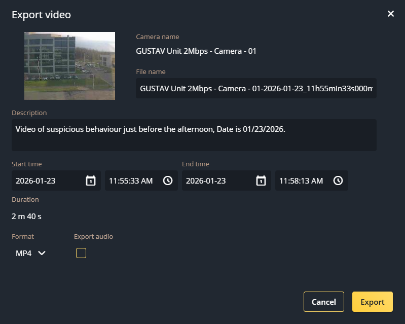Focus the File name input field

click(x=256, y=88)
